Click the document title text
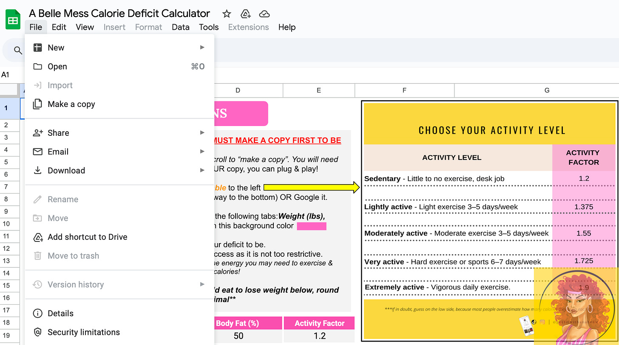Viewport: 619px width, 345px height. tap(119, 14)
